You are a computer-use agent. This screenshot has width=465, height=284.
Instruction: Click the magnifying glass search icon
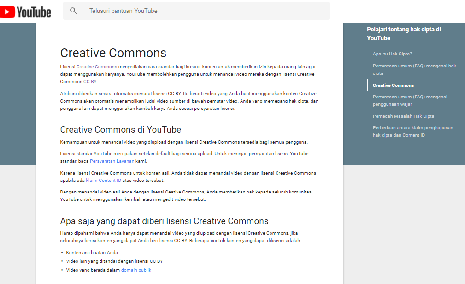(73, 11)
